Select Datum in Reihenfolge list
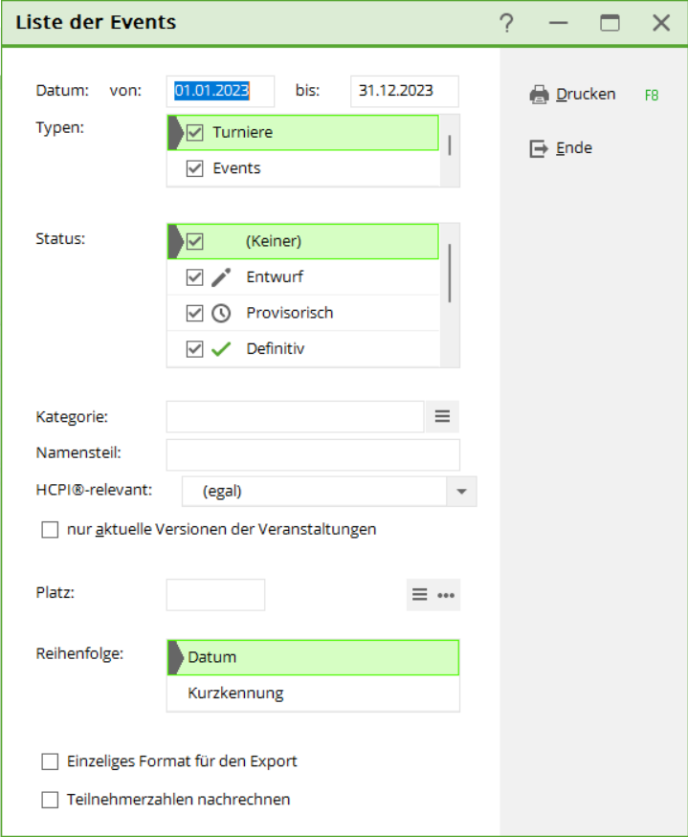The image size is (688, 837). (x=212, y=657)
